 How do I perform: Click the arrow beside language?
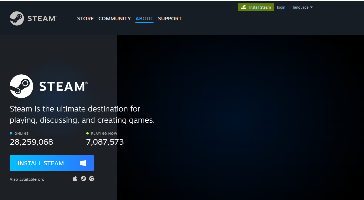[x=311, y=7]
